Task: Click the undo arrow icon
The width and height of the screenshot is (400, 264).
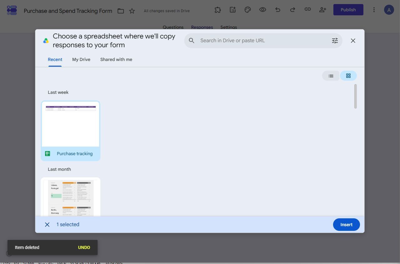Action: [278, 10]
